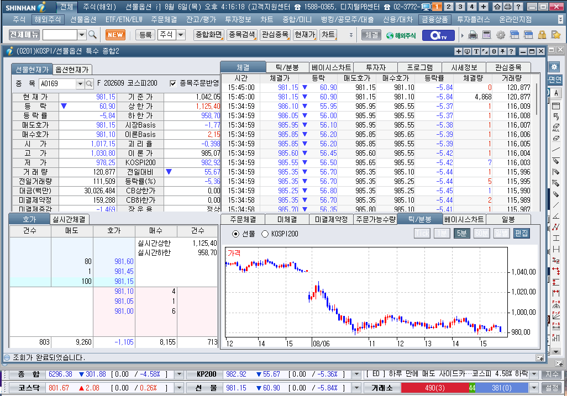
Task: Select the angle tool in chart sidebar
Action: pyautogui.click(x=556, y=216)
